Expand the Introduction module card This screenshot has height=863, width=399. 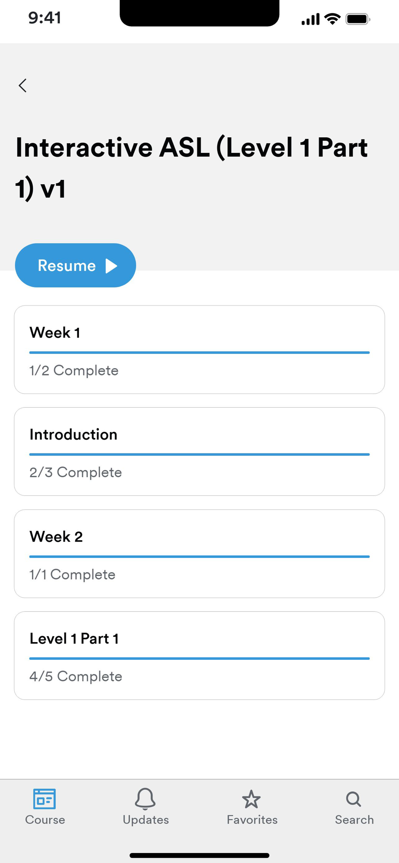199,451
